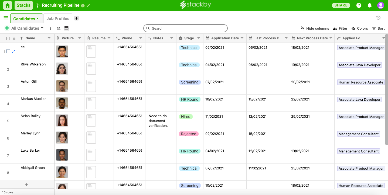The image size is (388, 195).
Task: Open the Name column dropdown
Action: tap(49, 38)
